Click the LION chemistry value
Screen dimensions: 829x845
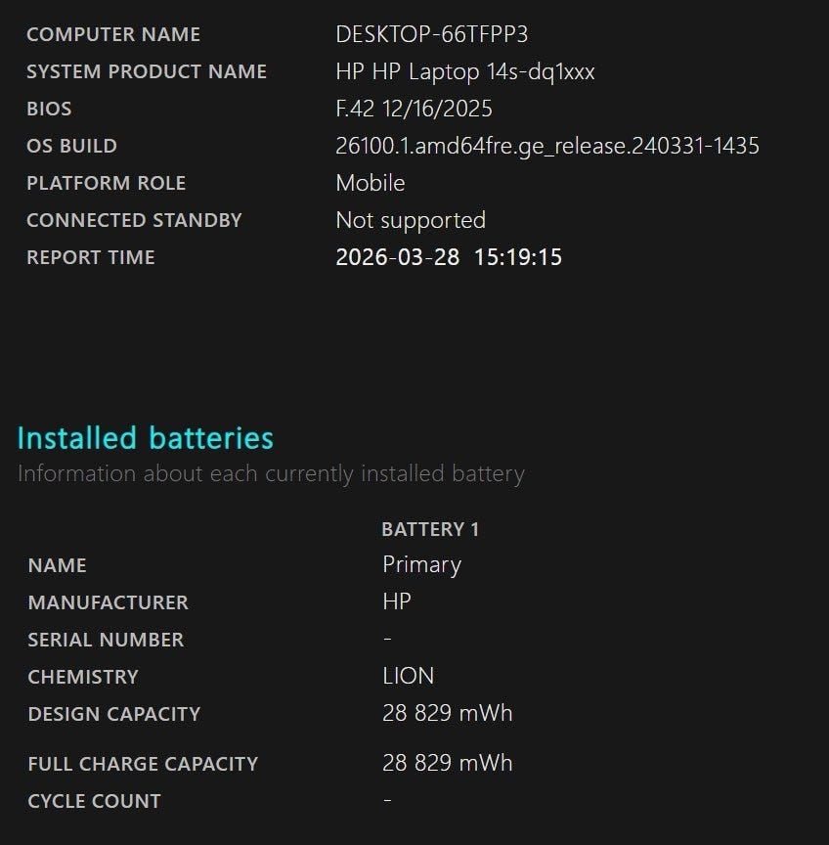[408, 677]
